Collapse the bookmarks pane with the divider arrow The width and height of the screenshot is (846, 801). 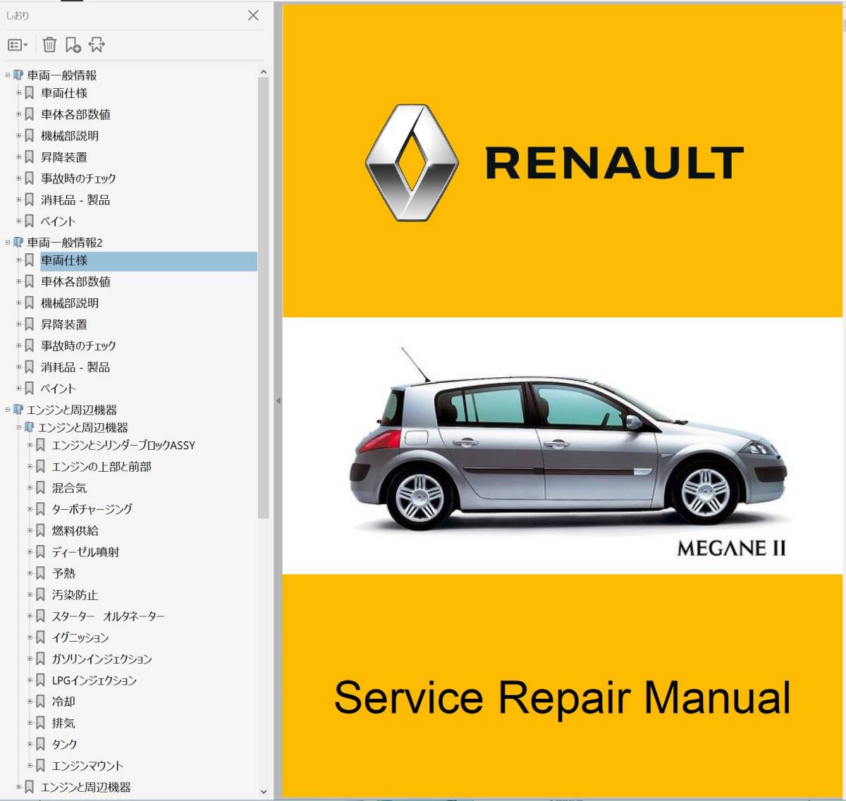[278, 400]
